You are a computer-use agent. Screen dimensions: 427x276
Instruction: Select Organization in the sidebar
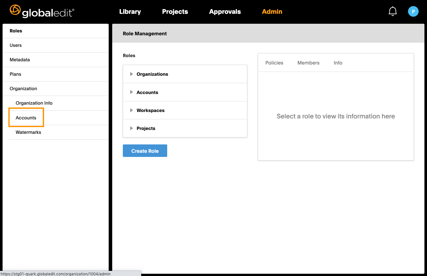tap(56, 89)
